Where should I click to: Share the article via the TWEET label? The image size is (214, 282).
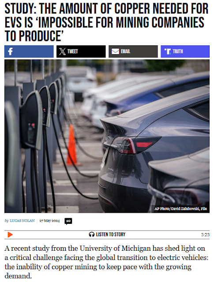click(x=73, y=52)
